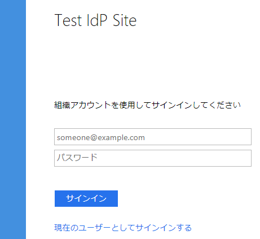This screenshot has width=260, height=239.
Task: Click the someone@example.com username field
Action: 153,137
